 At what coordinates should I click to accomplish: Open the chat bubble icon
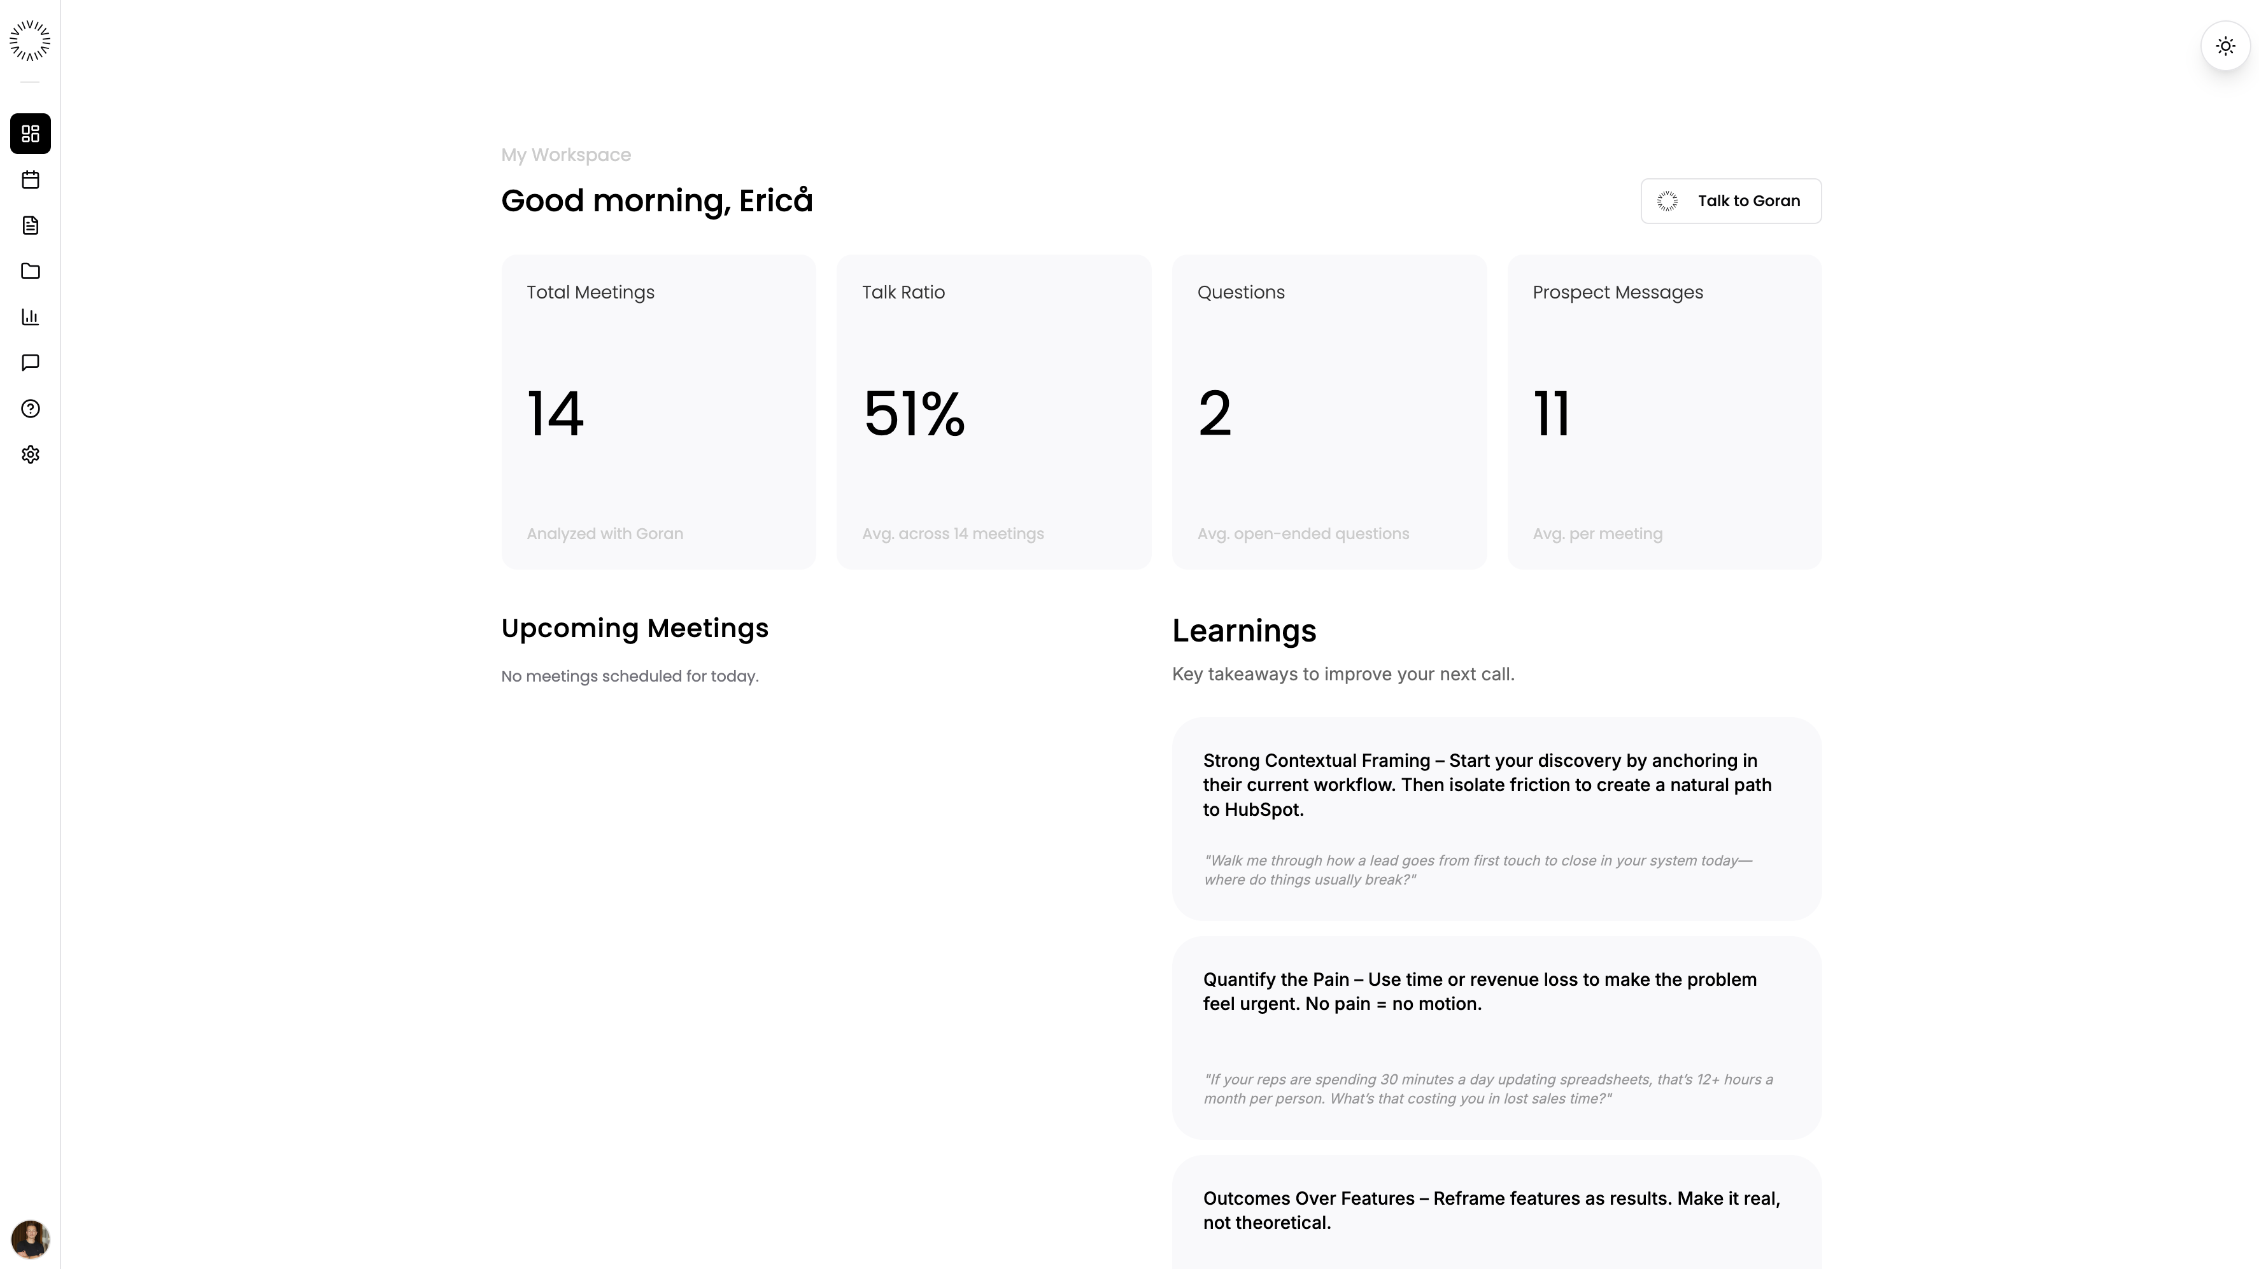tap(30, 362)
